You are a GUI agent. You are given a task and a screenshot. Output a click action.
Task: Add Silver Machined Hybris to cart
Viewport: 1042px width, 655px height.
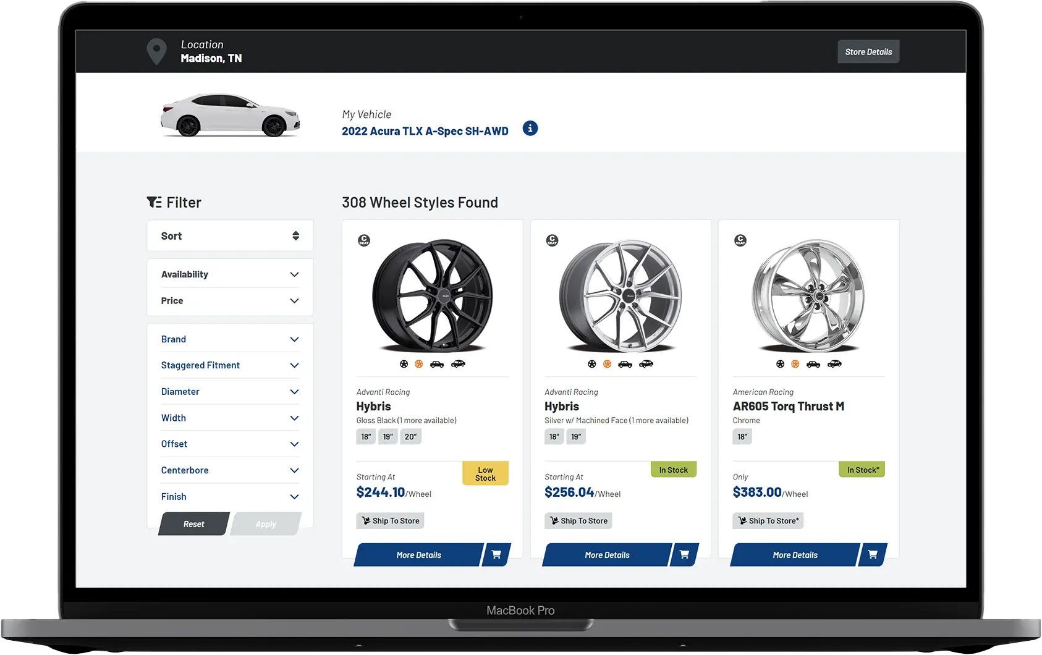click(685, 555)
